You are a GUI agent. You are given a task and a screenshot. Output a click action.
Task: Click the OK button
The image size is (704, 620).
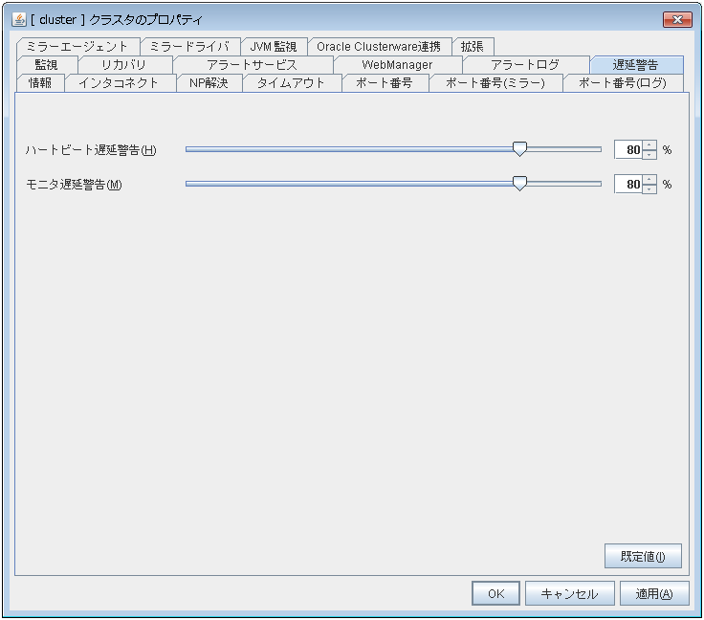[x=495, y=593]
